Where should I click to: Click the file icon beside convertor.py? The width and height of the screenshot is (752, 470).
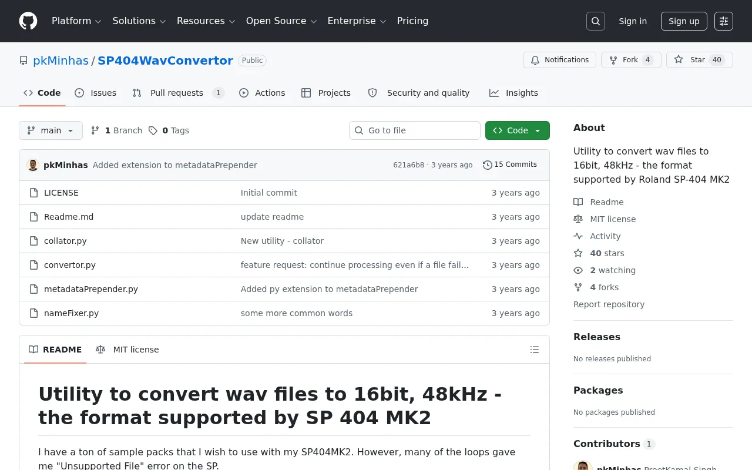[x=34, y=265]
